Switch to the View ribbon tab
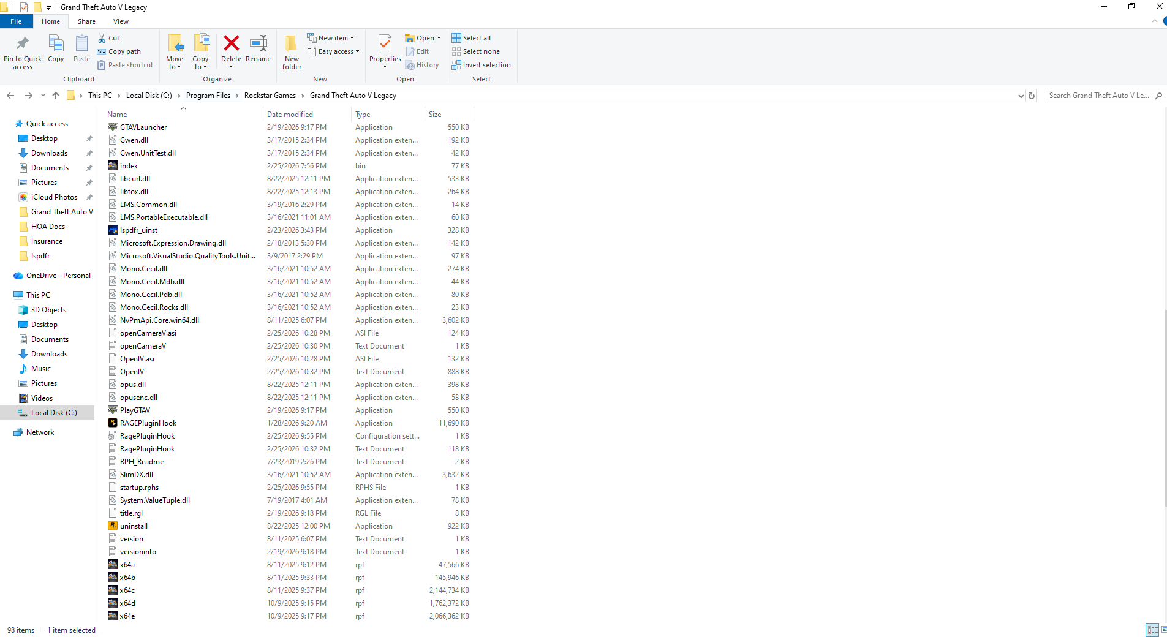 click(121, 21)
